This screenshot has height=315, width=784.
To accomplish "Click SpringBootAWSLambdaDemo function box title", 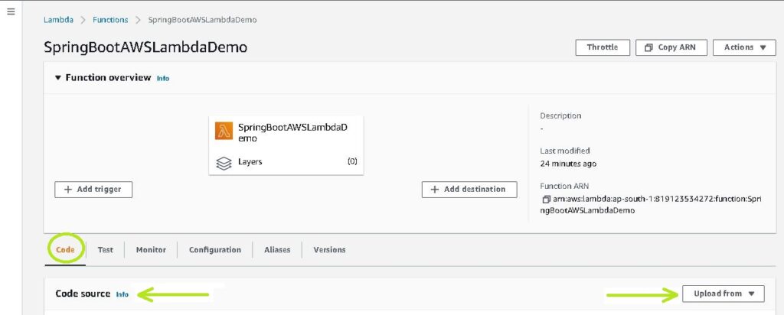I will coord(292,133).
